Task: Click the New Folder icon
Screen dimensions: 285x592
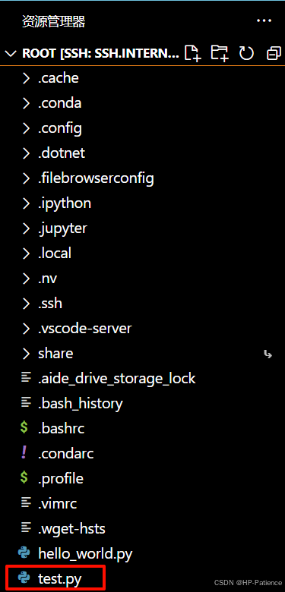Action: point(219,53)
